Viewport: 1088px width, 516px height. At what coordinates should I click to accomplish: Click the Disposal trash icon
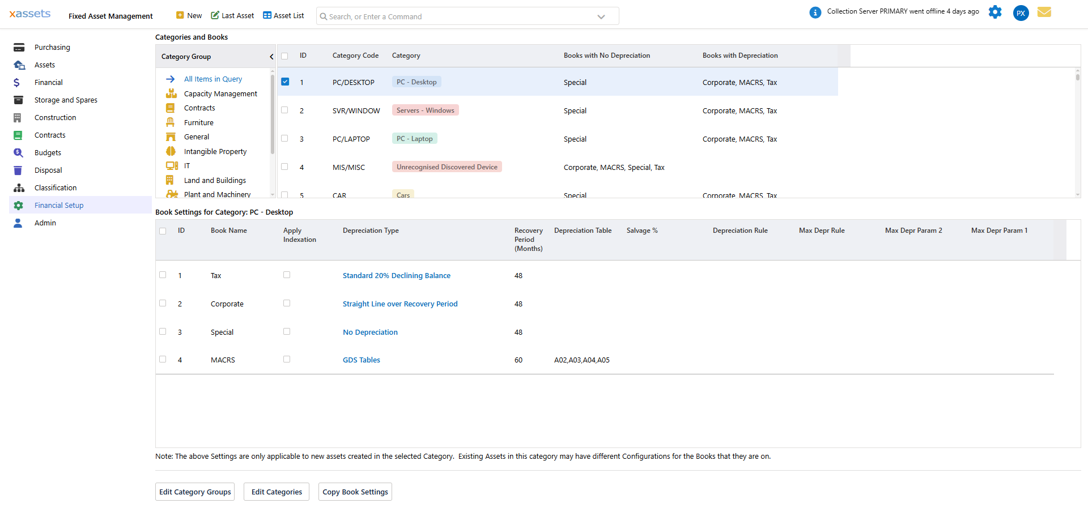(18, 170)
